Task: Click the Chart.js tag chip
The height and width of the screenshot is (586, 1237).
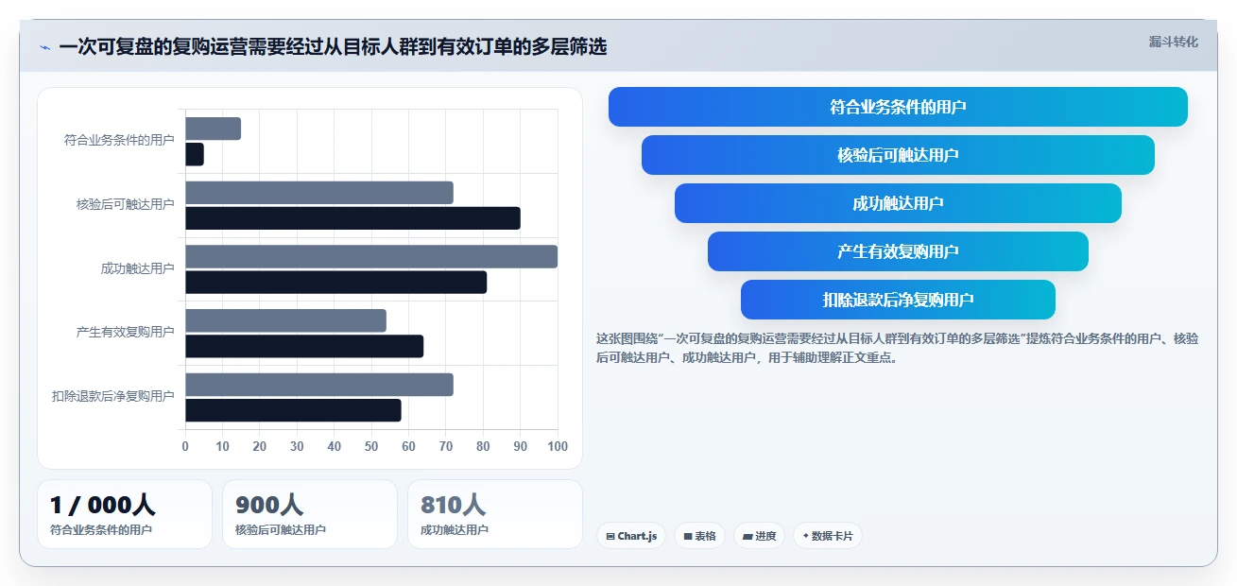Action: [631, 536]
